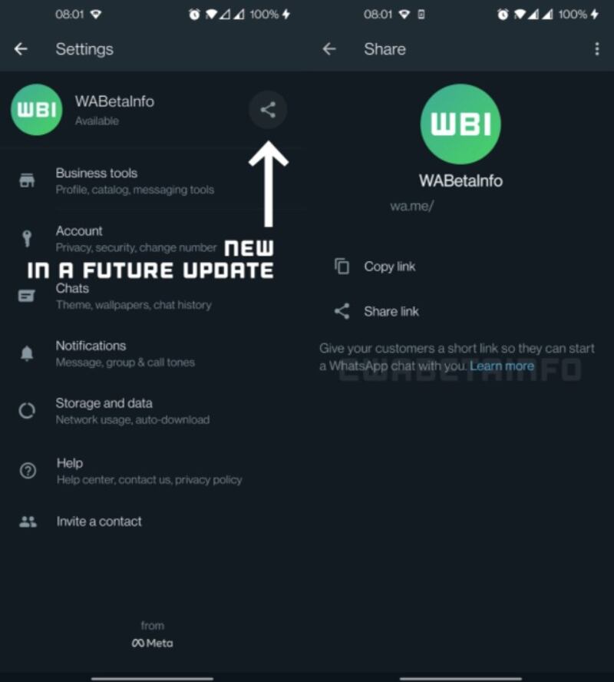Open the Learn more link

(502, 366)
